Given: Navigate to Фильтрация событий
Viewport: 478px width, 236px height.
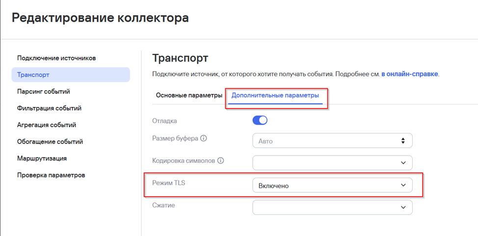Looking at the screenshot, I should point(49,108).
